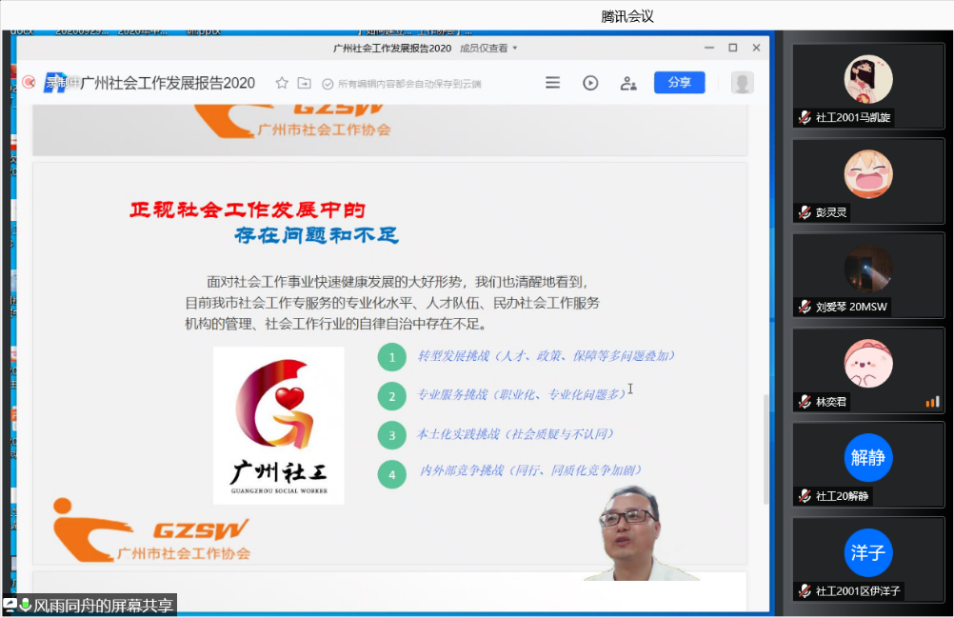Click the move-to-folder icon
This screenshot has height=618, width=954.
(305, 83)
